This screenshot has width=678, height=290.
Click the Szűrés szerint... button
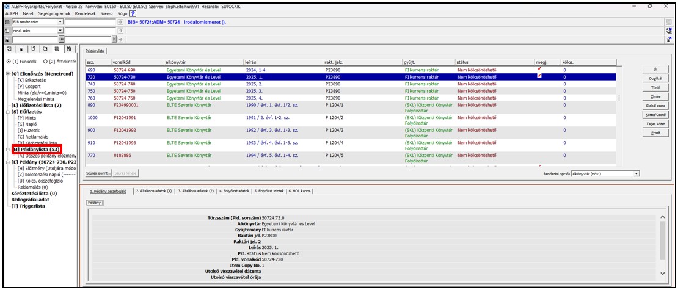point(99,173)
